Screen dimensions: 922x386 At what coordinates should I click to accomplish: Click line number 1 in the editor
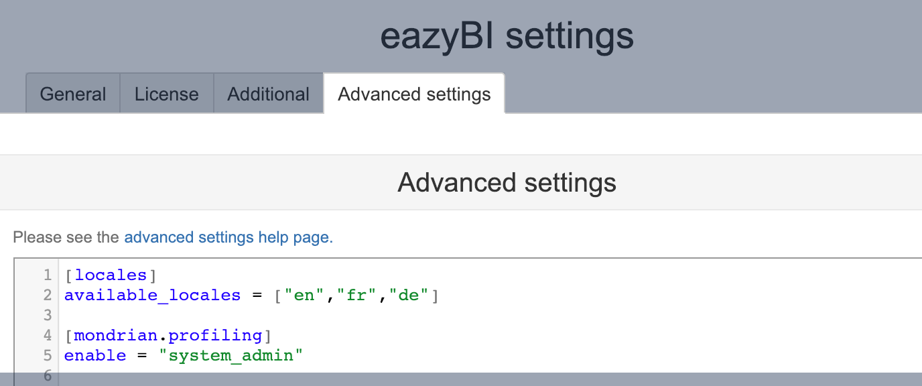[46, 275]
